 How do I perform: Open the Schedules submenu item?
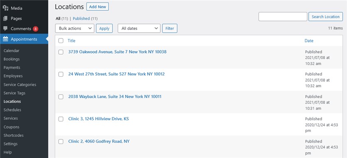[x=12, y=110]
